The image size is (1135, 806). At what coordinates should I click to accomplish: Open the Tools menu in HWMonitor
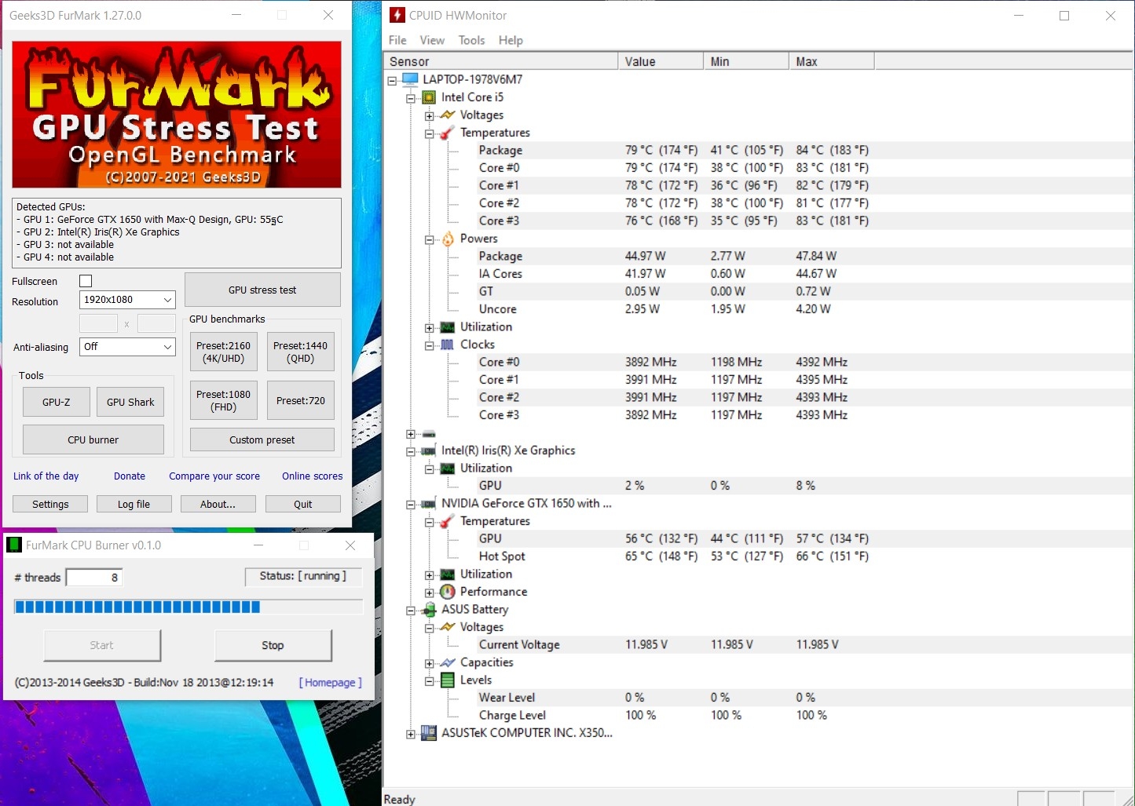pos(471,40)
